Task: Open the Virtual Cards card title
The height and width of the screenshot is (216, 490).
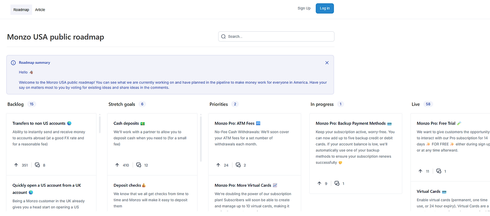Action: coord(428,192)
